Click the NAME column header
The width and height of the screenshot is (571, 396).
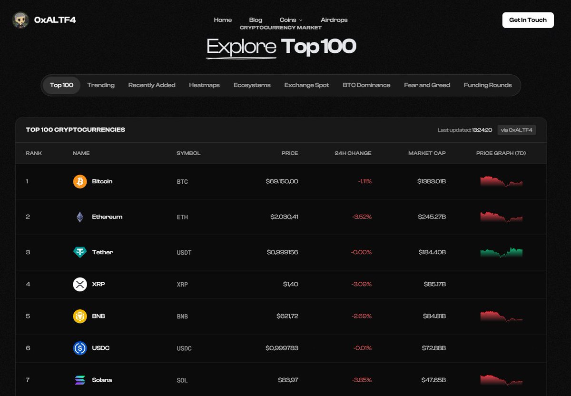pos(81,153)
